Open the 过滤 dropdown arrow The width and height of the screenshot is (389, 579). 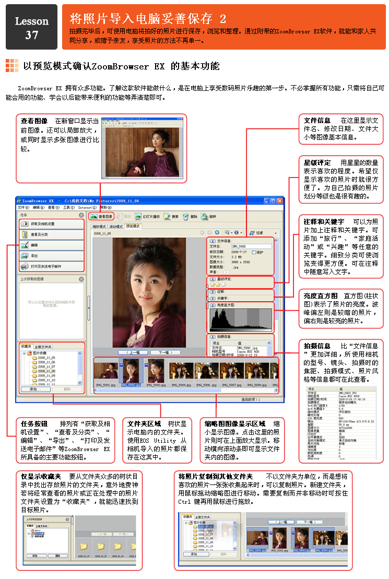tap(276, 233)
